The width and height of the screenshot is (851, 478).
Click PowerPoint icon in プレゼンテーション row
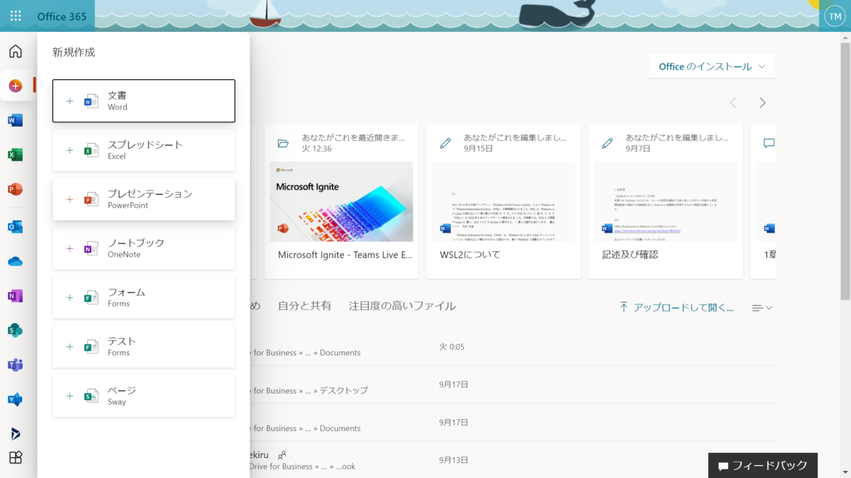pyautogui.click(x=91, y=199)
